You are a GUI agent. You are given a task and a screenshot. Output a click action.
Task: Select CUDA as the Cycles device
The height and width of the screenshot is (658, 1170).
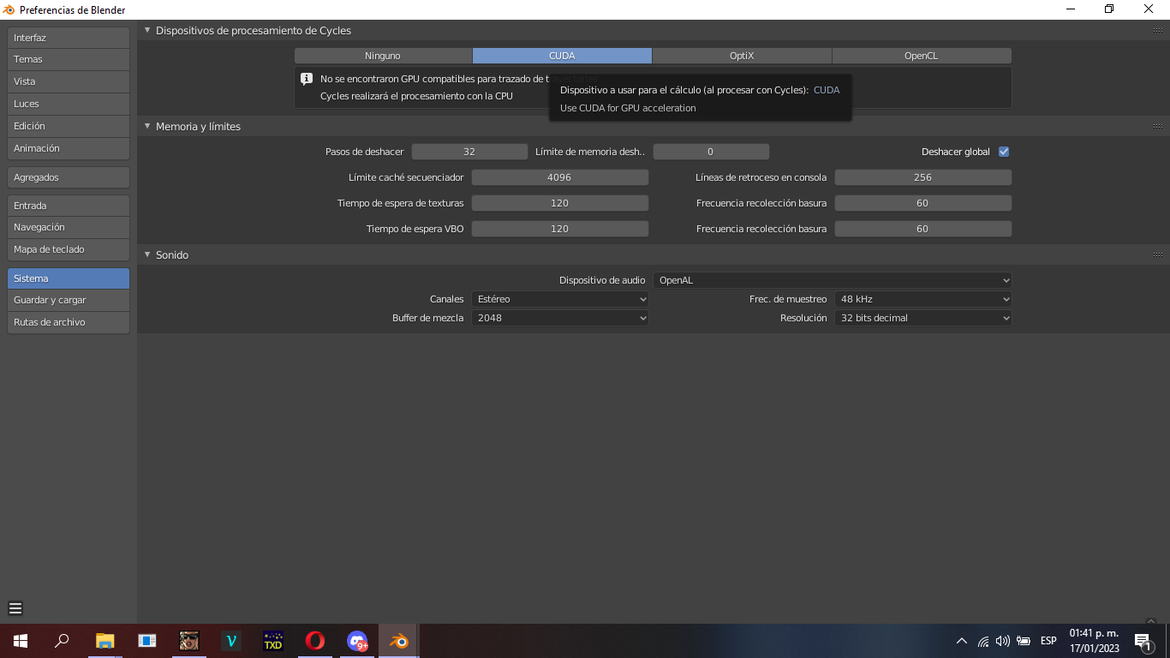click(x=562, y=56)
